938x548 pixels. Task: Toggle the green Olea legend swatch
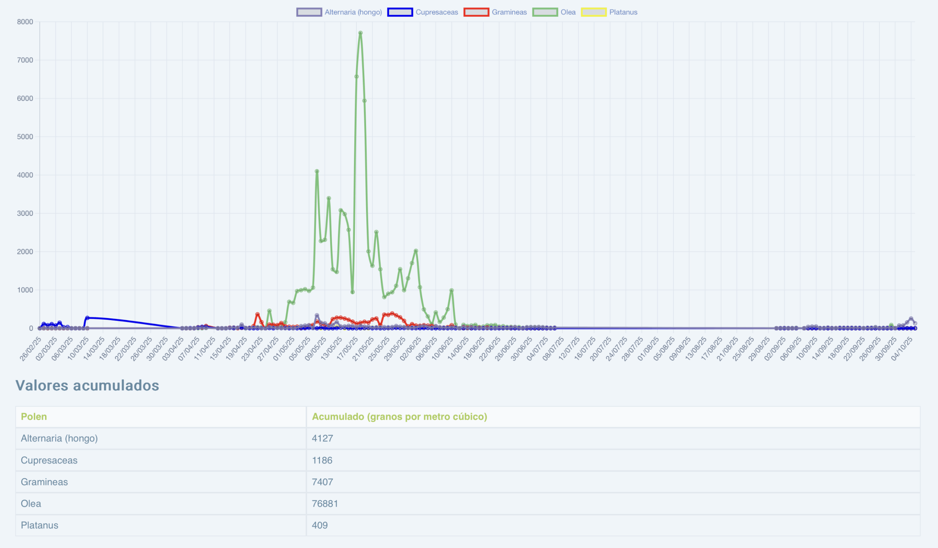point(545,12)
